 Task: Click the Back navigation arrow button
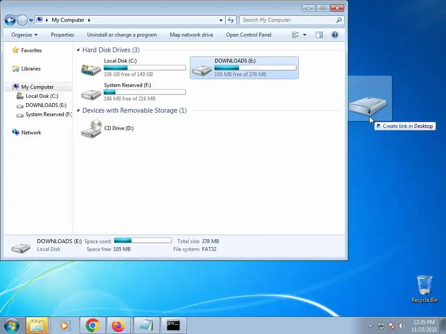pyautogui.click(x=10, y=20)
